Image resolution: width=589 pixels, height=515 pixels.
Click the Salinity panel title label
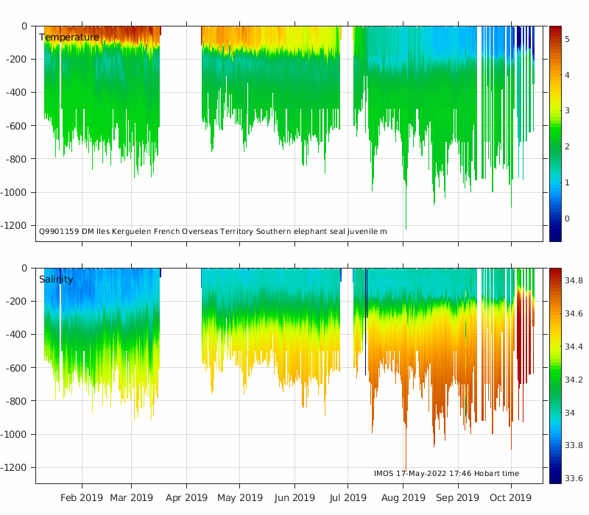tap(56, 280)
